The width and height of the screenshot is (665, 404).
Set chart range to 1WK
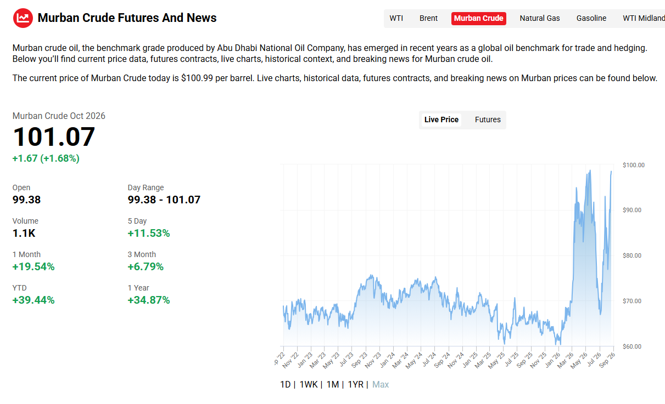tap(309, 385)
